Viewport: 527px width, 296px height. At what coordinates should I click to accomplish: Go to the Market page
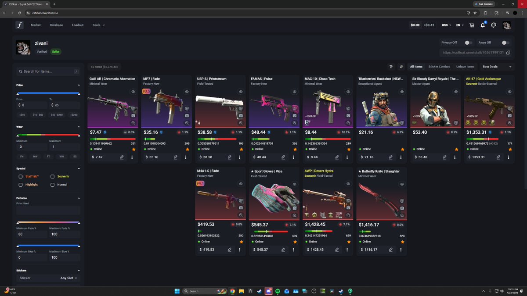point(36,25)
